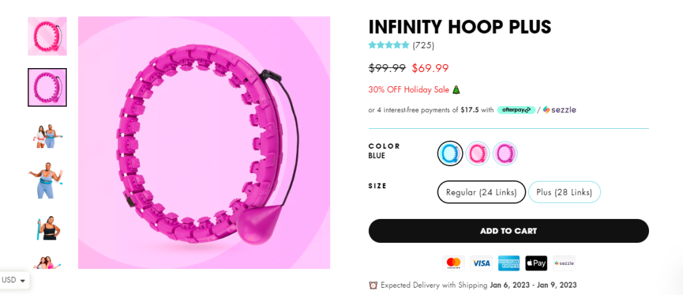Open the (725) reviews count link
683x295 pixels.
tap(424, 45)
